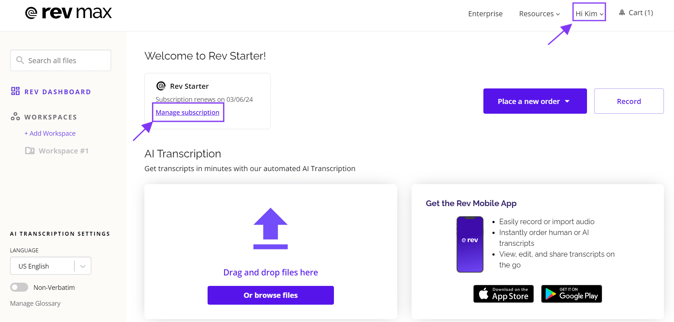The width and height of the screenshot is (674, 322).
Task: Open the Rev Dashboard grid icon
Action: (16, 91)
